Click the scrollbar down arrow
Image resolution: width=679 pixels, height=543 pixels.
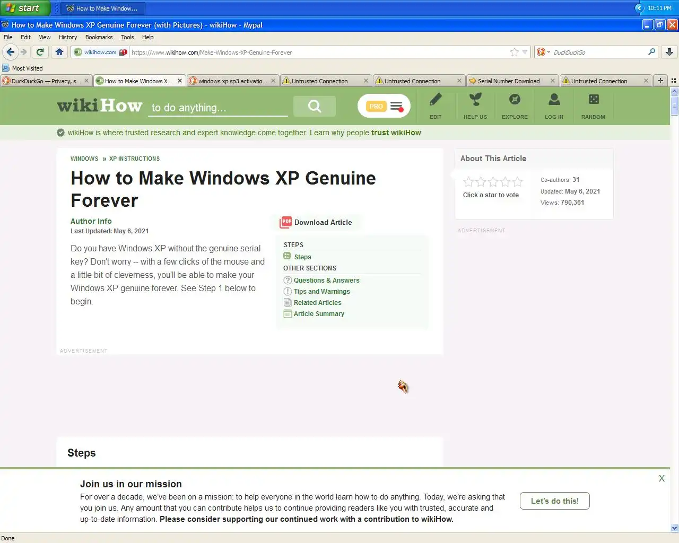675,528
